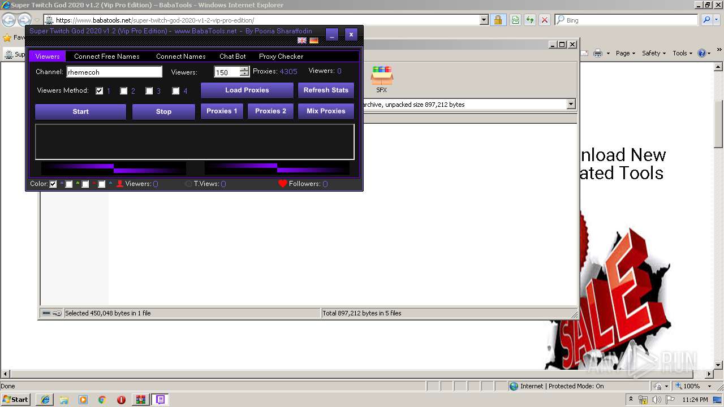This screenshot has height=407, width=724.
Task: Switch language with the UK flag icon
Action: tap(302, 41)
